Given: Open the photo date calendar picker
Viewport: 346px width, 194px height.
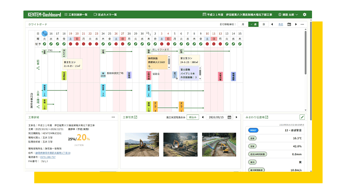Looking at the screenshot, I should pyautogui.click(x=229, y=117).
